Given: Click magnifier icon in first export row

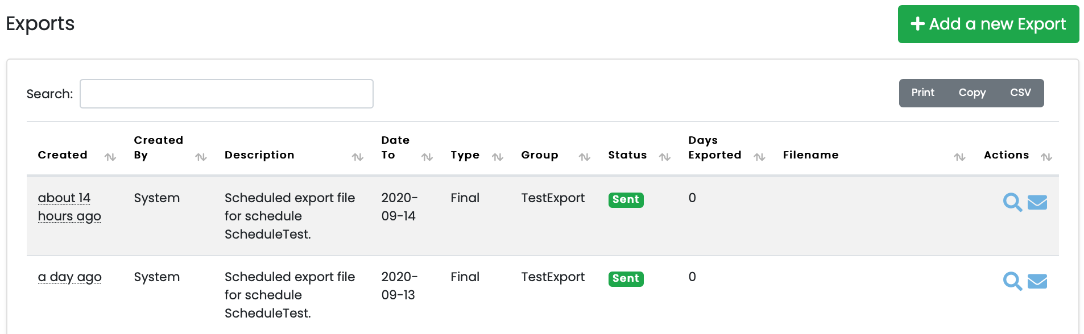Looking at the screenshot, I should pyautogui.click(x=1012, y=202).
